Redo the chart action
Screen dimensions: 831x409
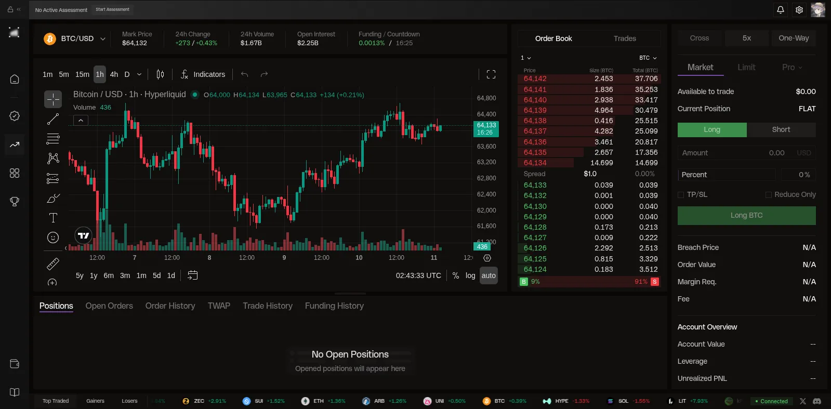pos(264,74)
